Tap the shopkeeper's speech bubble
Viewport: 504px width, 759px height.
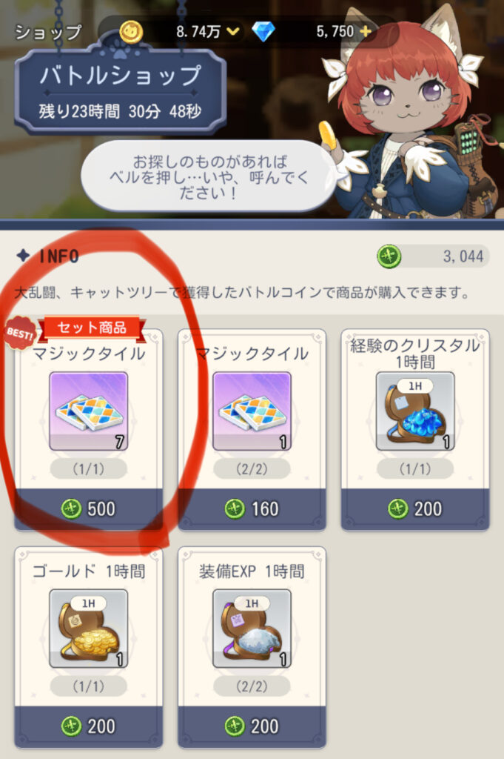[208, 176]
